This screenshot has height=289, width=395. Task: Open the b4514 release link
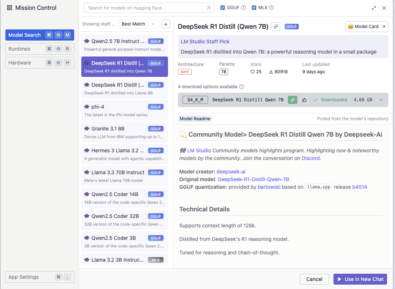click(360, 187)
